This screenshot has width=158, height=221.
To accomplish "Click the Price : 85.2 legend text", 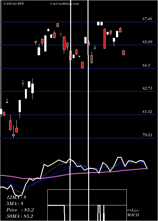I will coord(20,210).
